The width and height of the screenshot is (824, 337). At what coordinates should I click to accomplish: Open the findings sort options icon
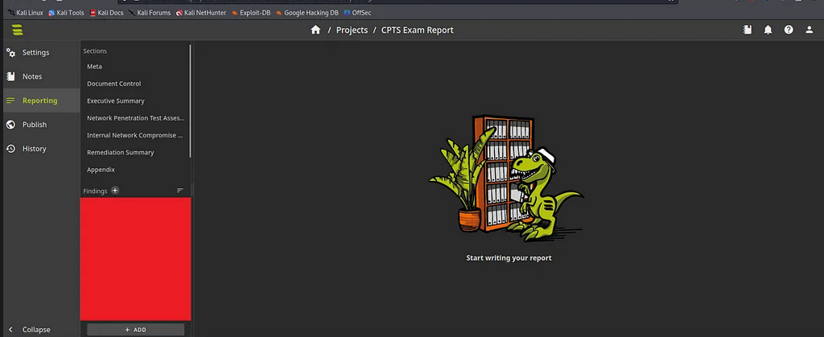[180, 191]
